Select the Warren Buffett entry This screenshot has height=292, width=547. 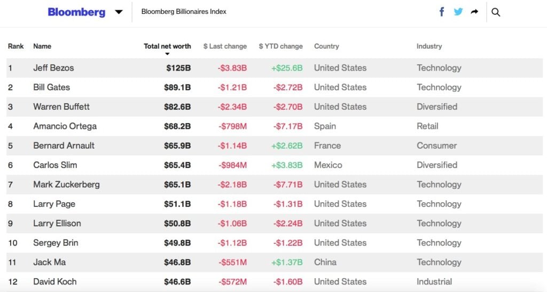[x=61, y=107]
